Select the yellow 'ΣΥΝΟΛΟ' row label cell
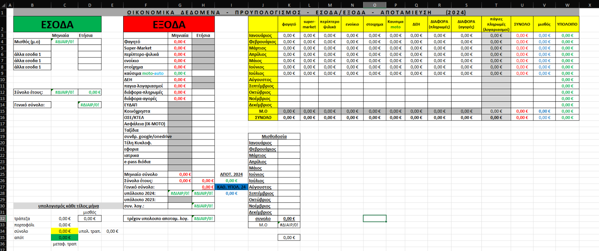599x251 pixels. [263, 117]
